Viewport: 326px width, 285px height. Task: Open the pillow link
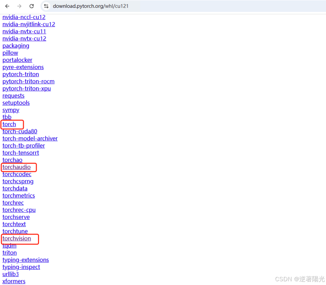click(x=10, y=53)
